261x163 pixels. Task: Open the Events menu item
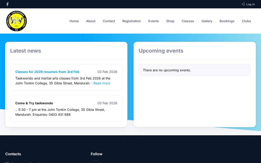[153, 21]
